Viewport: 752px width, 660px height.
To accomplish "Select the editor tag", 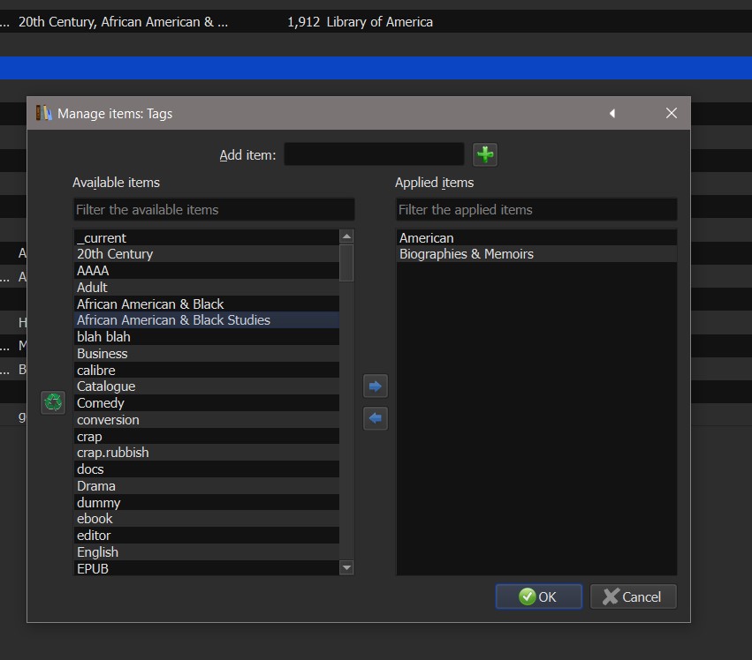I will click(x=206, y=535).
